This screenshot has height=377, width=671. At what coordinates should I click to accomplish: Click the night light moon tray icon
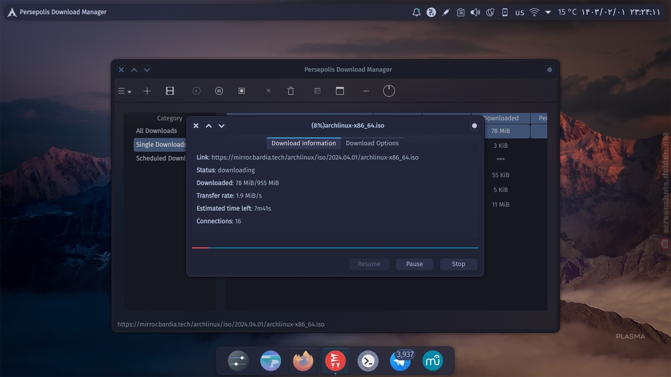click(490, 12)
